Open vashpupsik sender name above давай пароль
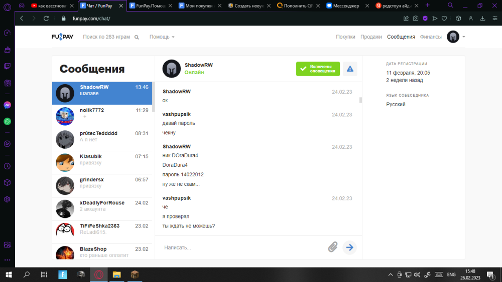 point(176,114)
